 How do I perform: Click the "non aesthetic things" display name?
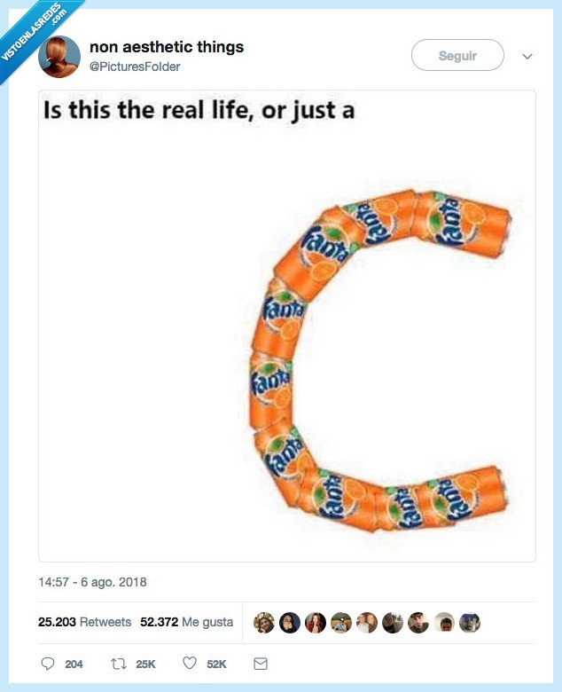click(167, 47)
